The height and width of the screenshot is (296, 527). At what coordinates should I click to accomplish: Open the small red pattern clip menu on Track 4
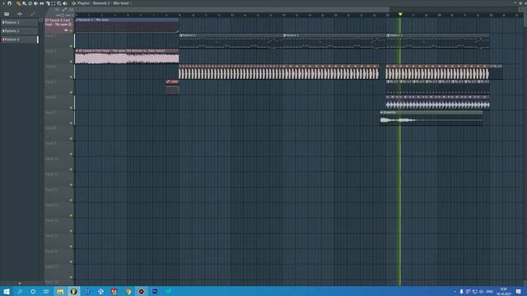pos(168,81)
